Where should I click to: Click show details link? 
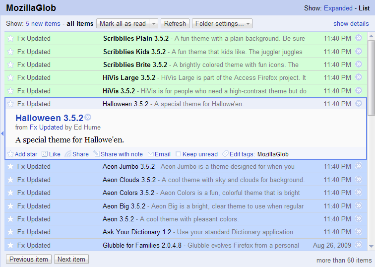[351, 23]
